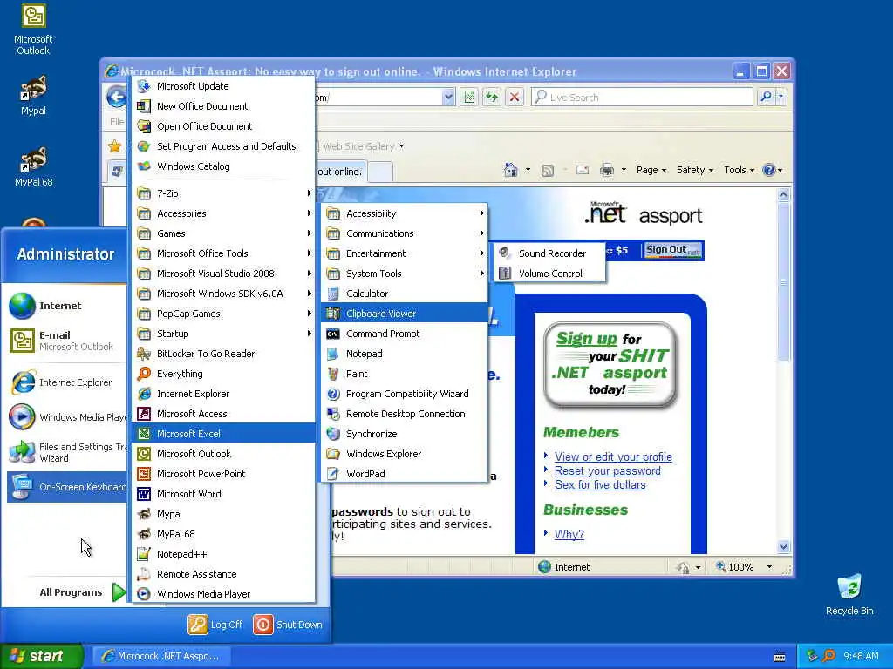893x669 pixels.
Task: Click the Live Search input field
Action: coord(642,98)
